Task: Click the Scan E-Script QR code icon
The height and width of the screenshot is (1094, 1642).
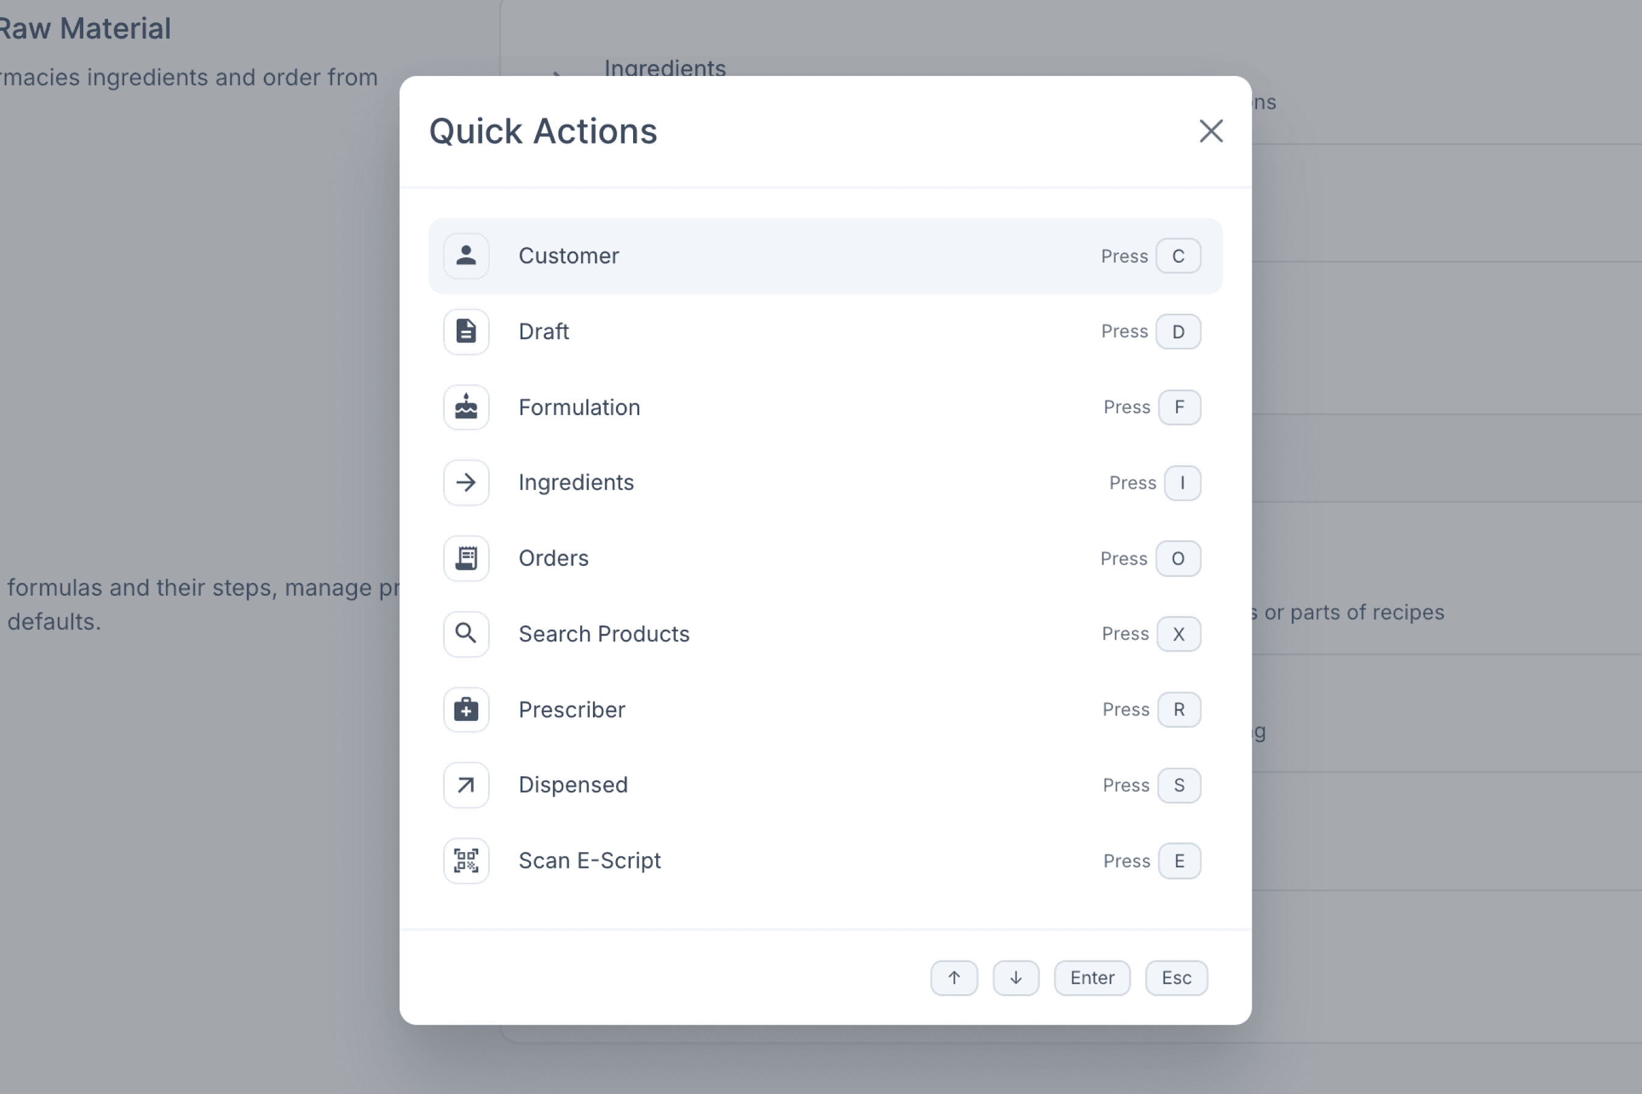Action: click(466, 861)
